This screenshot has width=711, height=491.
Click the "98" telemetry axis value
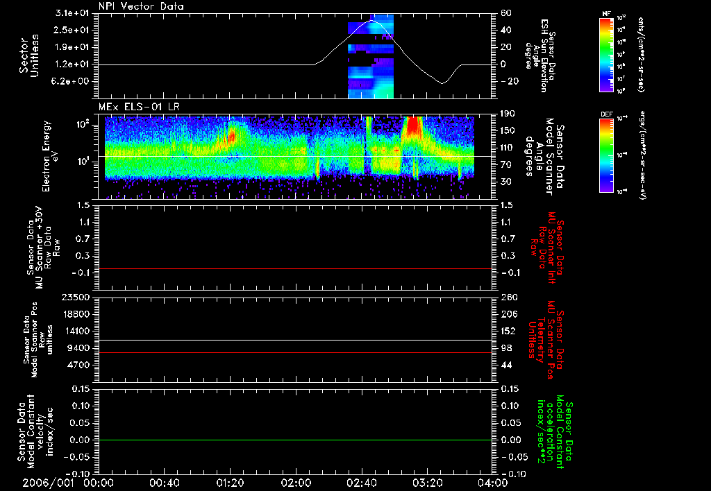pyautogui.click(x=506, y=348)
